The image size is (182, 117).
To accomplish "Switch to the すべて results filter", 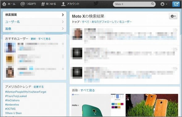I will pyautogui.click(x=85, y=22).
